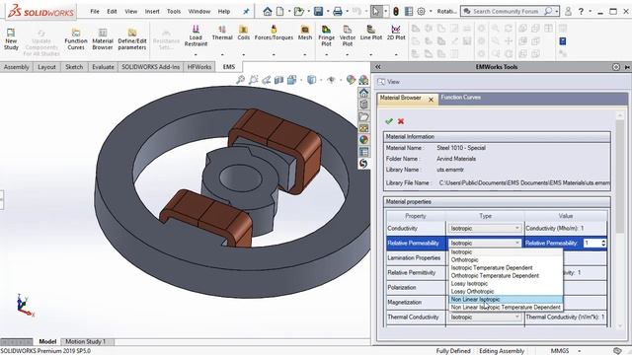Click the Material Browser vertical scrollbar

coord(620,220)
